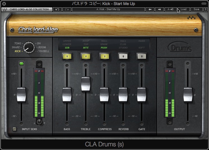Click the TREBLE fader handle

(x=86, y=84)
